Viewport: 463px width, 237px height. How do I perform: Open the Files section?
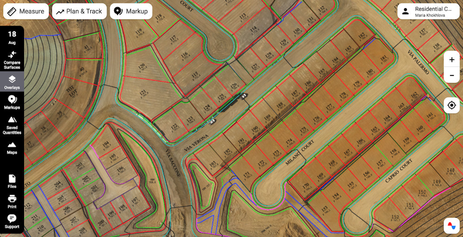point(12,181)
